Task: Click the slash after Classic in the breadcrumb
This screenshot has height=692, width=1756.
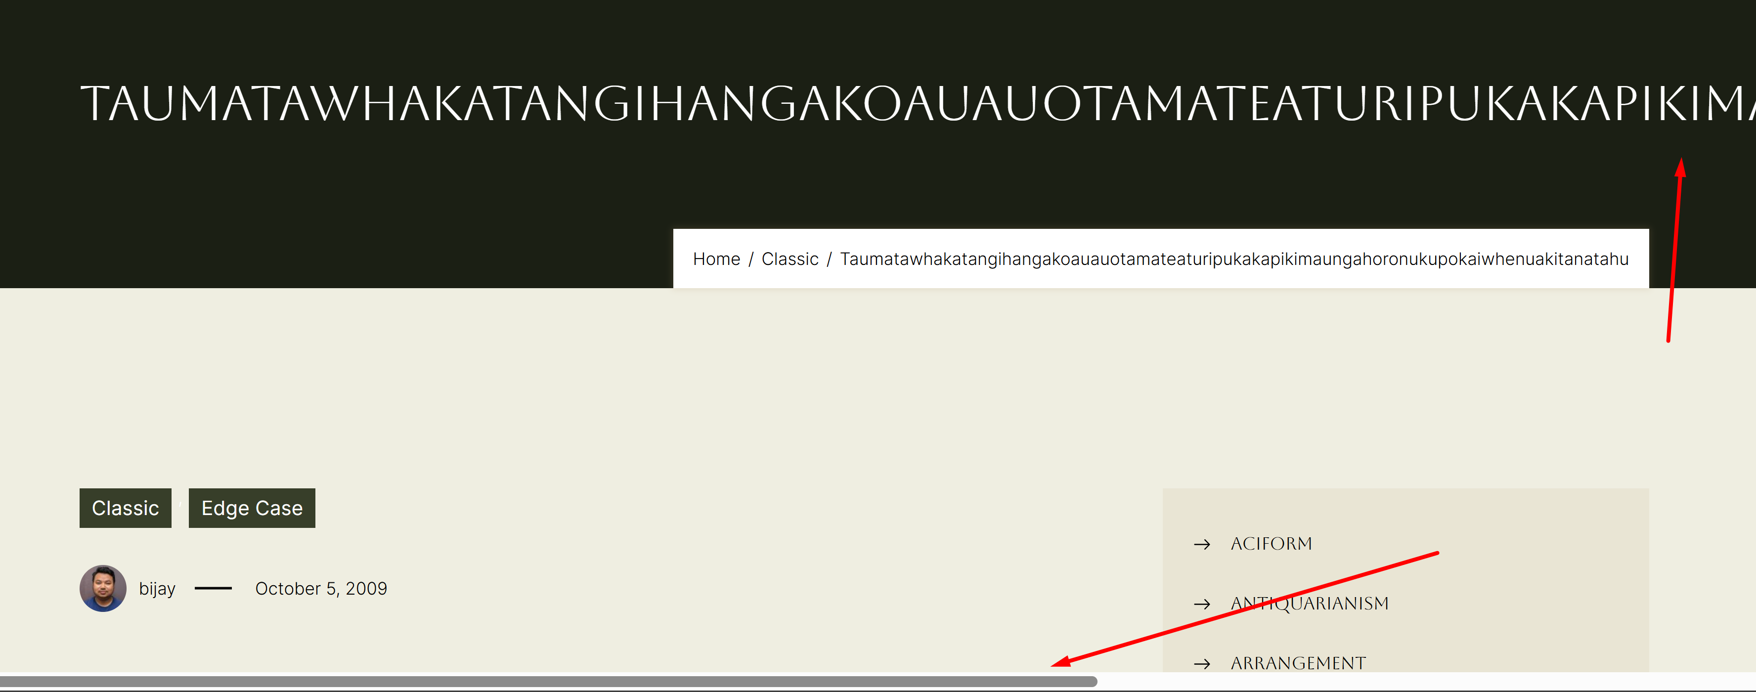Action: click(829, 259)
